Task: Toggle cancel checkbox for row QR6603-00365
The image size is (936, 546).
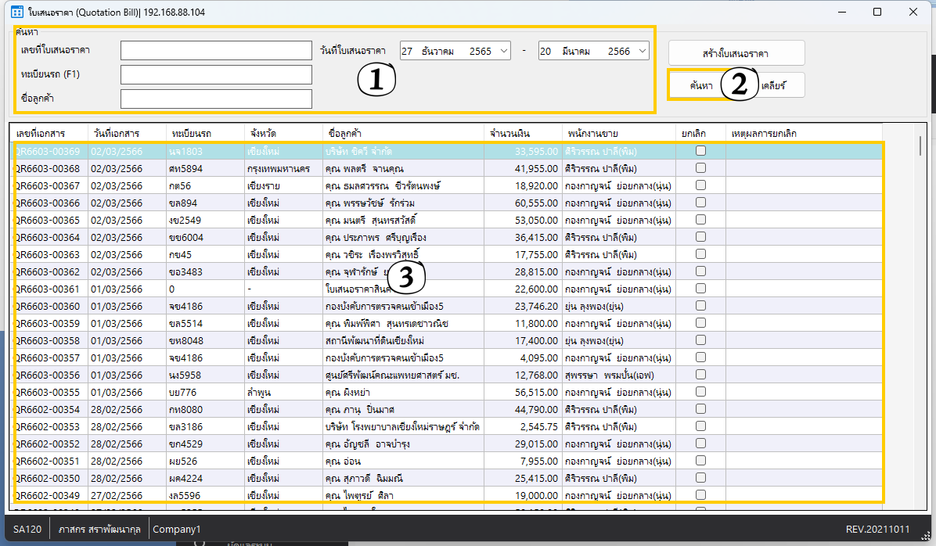Action: click(700, 220)
